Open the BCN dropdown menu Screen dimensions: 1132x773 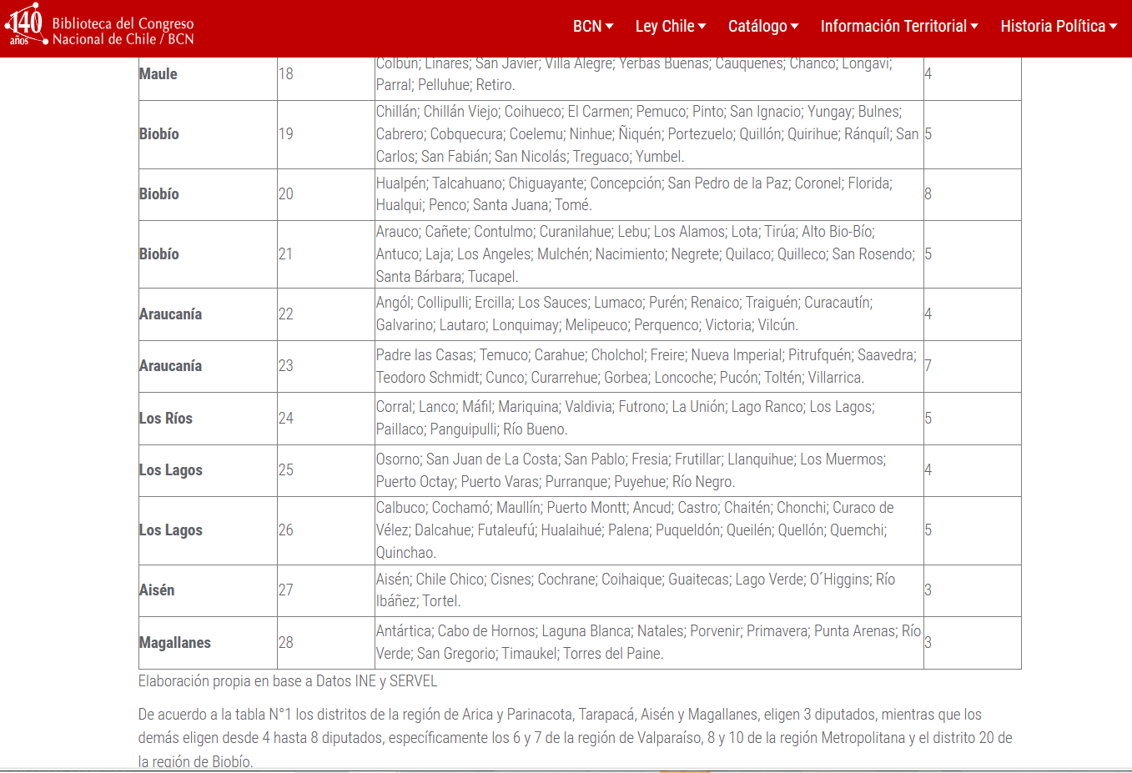593,26
